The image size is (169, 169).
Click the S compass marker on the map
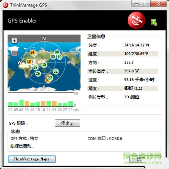(44, 87)
